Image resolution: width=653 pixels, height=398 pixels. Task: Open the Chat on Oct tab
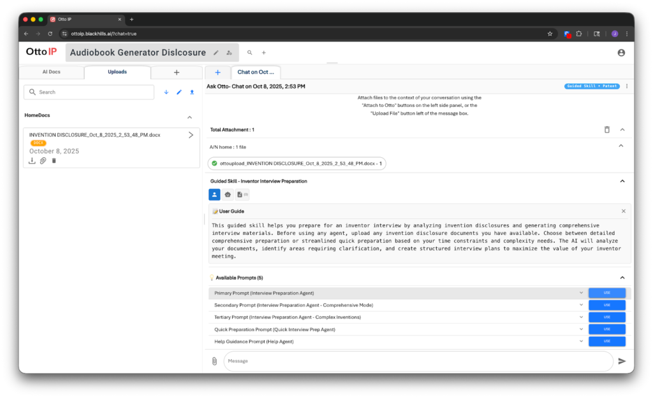255,73
